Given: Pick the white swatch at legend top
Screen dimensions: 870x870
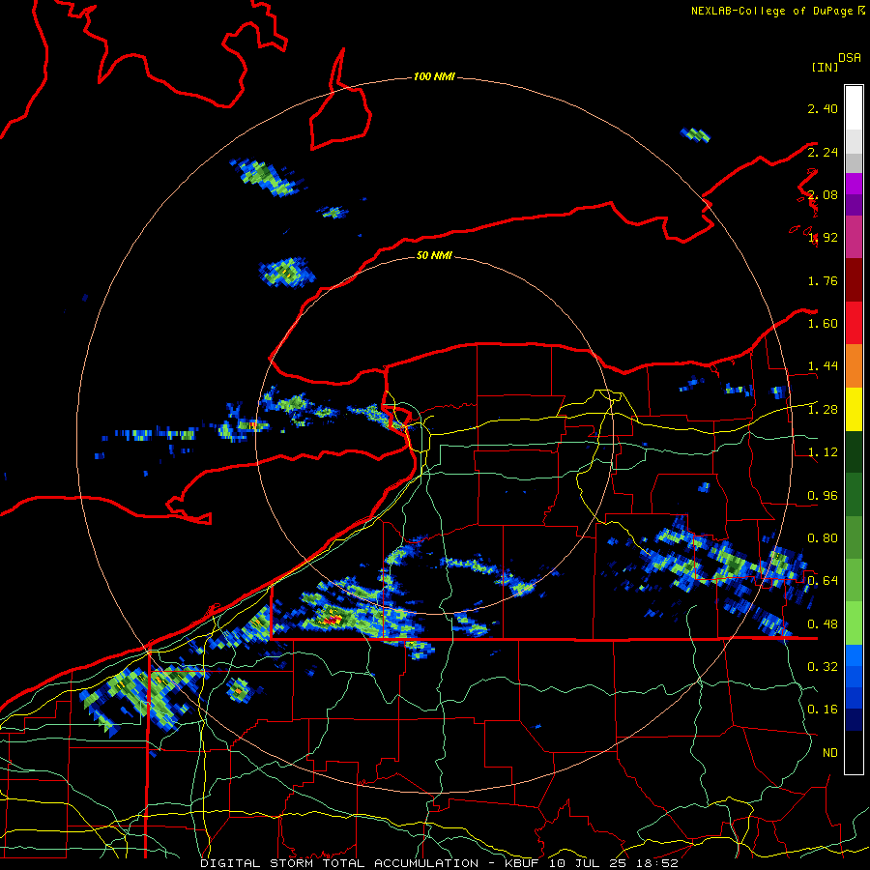Looking at the screenshot, I should 854,107.
